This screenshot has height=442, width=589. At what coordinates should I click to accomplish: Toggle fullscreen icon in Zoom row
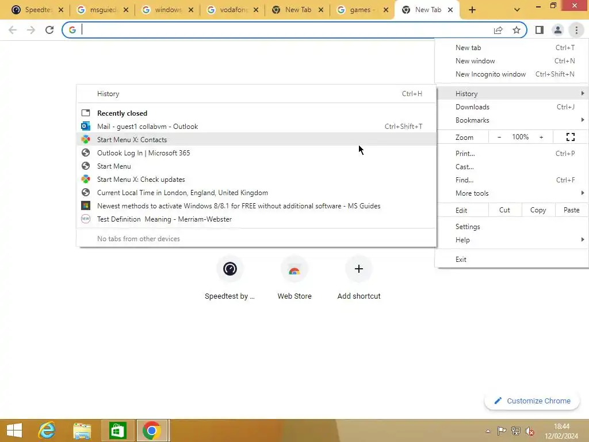coord(570,137)
